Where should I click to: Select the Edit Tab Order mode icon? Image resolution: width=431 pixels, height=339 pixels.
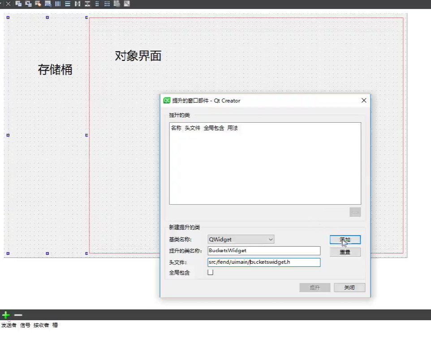pyautogui.click(x=48, y=4)
